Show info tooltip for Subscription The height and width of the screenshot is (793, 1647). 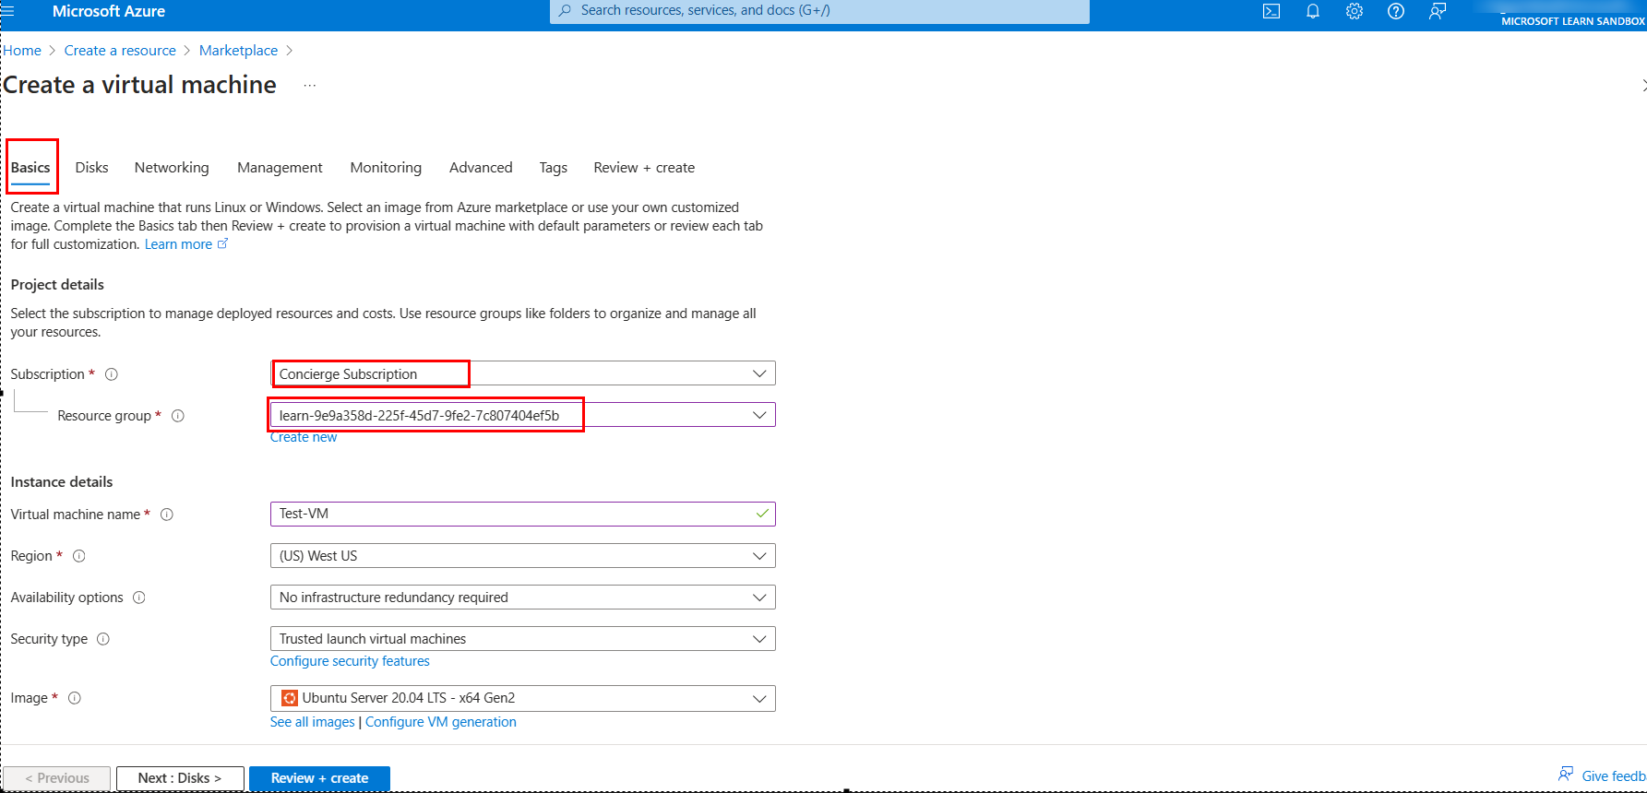point(112,374)
